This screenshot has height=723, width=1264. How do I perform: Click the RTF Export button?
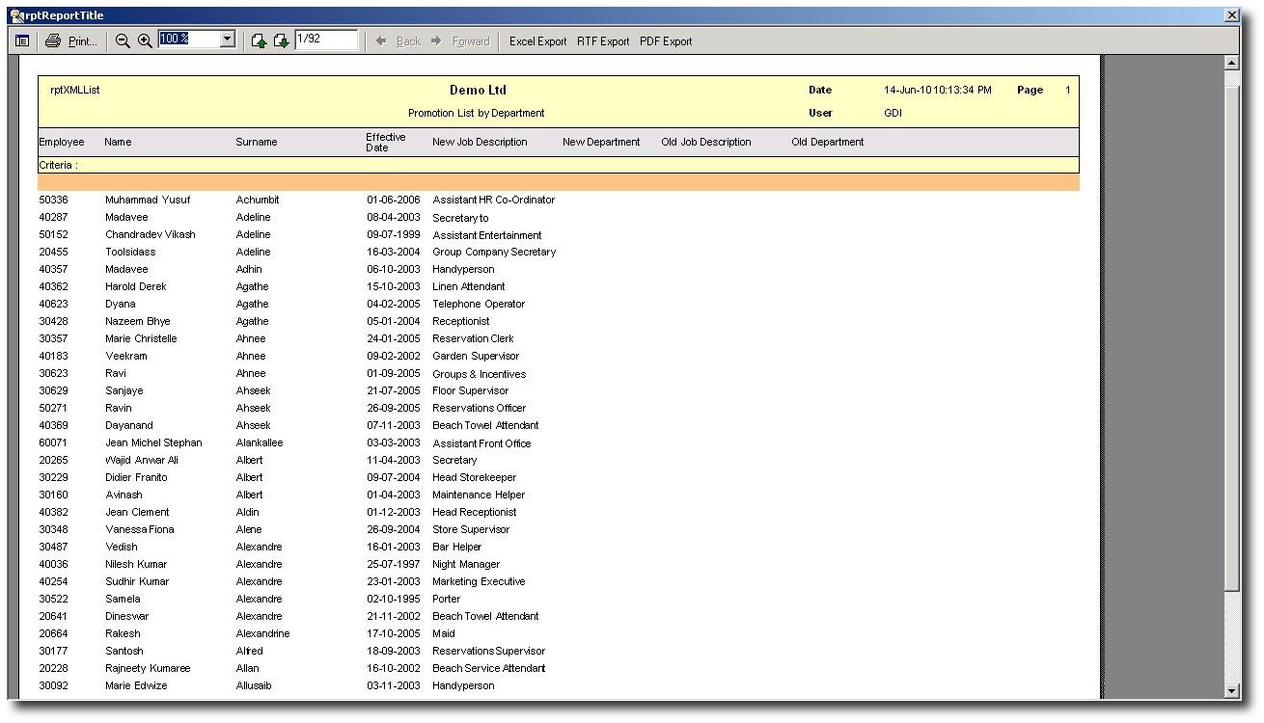603,41
